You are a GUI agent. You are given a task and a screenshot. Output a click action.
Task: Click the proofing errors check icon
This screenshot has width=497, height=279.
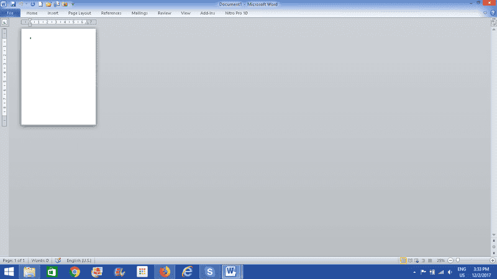[x=58, y=260]
